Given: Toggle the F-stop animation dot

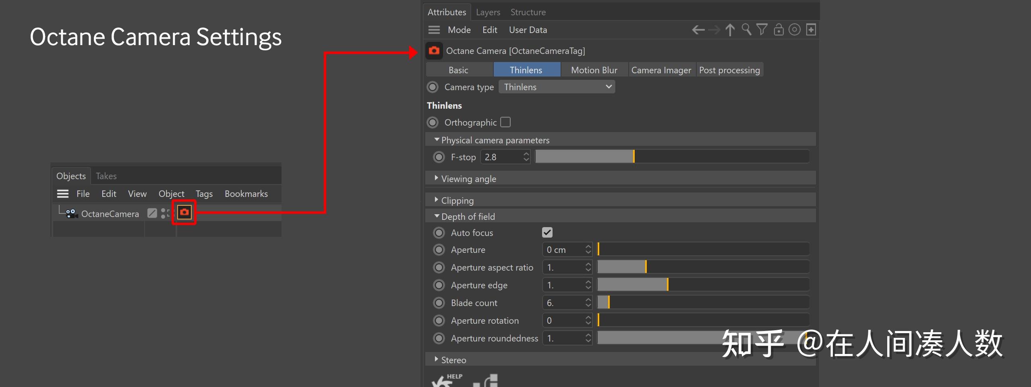Looking at the screenshot, I should [439, 157].
